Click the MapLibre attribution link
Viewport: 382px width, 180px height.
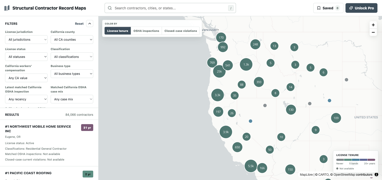click(306, 175)
